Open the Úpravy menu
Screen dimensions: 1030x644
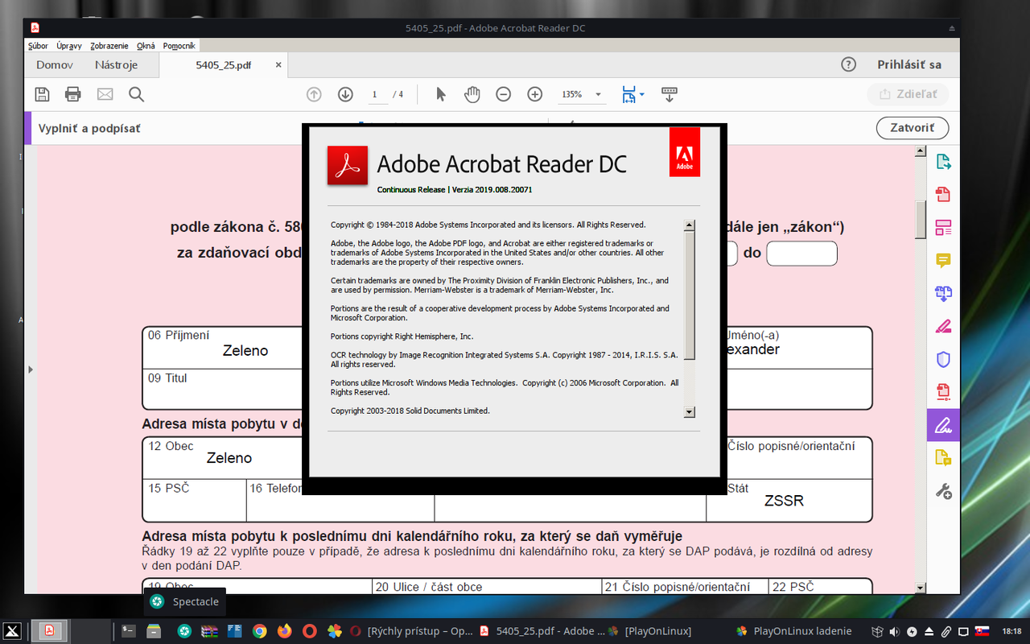point(69,46)
